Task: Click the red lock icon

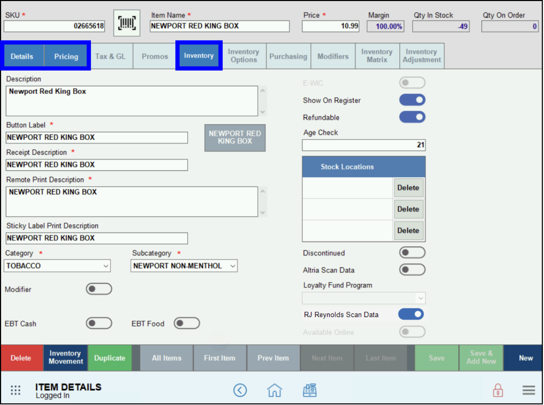Action: pos(498,390)
